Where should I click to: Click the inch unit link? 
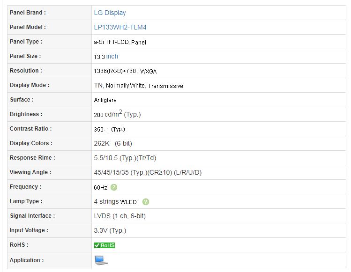pos(112,56)
